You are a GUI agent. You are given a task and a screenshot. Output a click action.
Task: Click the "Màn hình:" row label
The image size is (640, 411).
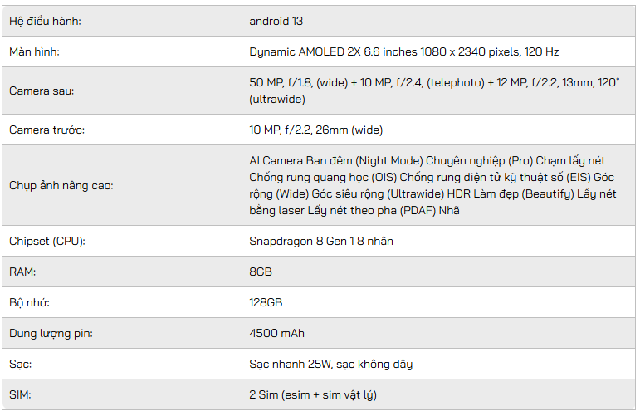[x=34, y=51]
